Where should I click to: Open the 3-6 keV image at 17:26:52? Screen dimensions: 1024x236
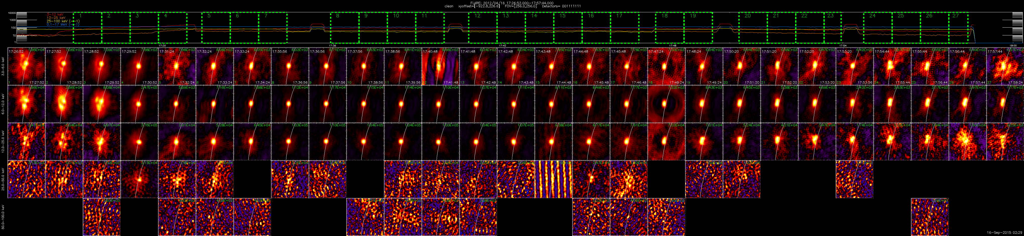[x=27, y=67]
